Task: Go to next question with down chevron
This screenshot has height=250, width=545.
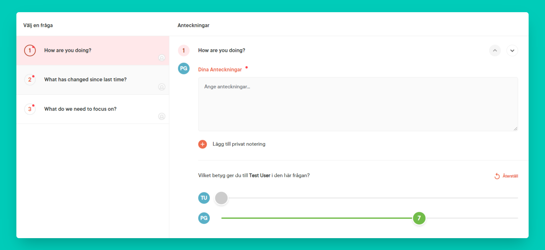Action: 512,51
